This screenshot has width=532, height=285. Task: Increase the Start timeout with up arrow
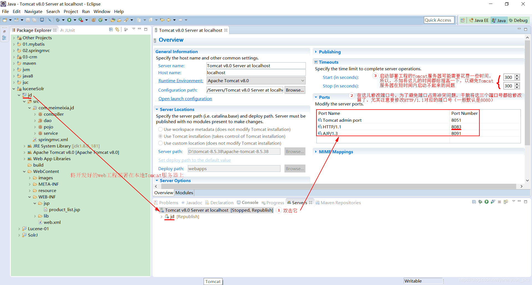(x=517, y=76)
